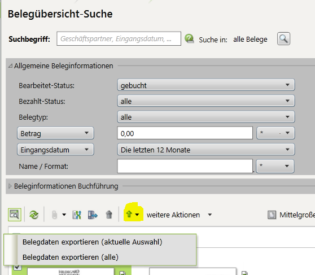The width and height of the screenshot is (315, 275).
Task: Open the Bearbeitet-Status dropdown
Action: pos(206,85)
